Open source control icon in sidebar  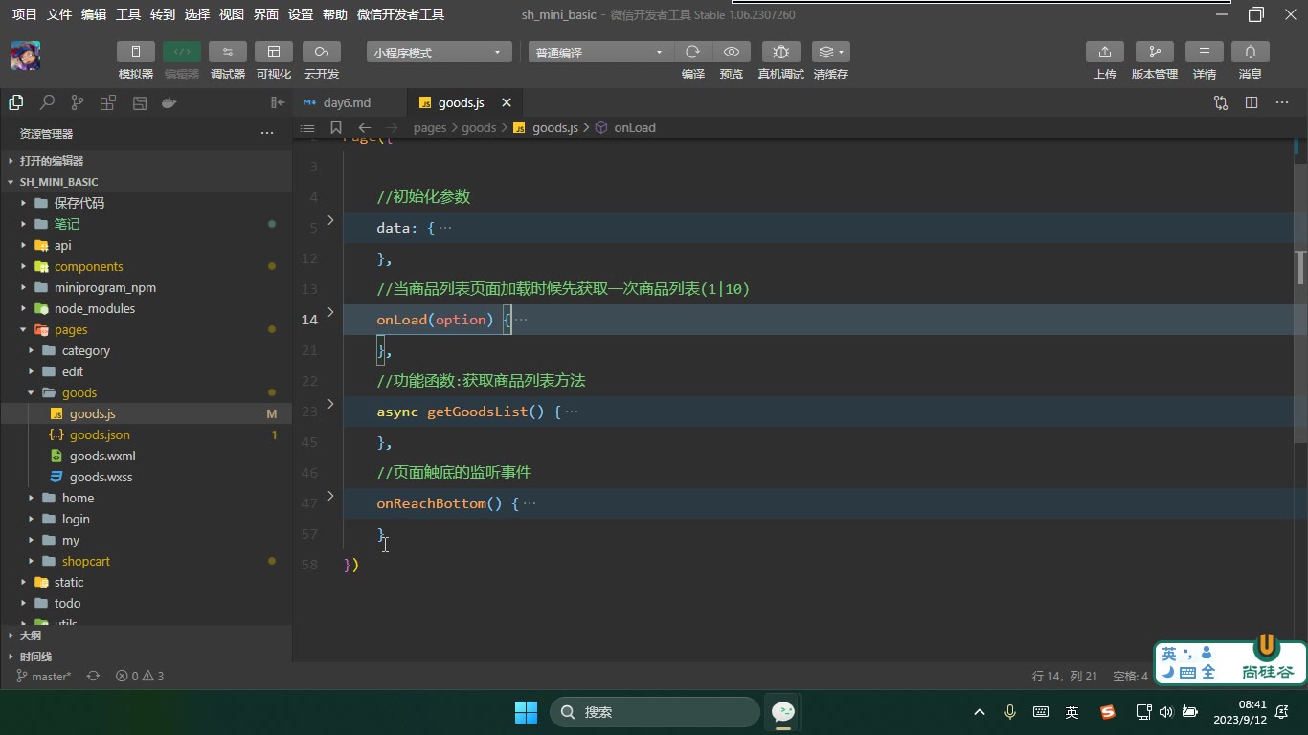(77, 102)
